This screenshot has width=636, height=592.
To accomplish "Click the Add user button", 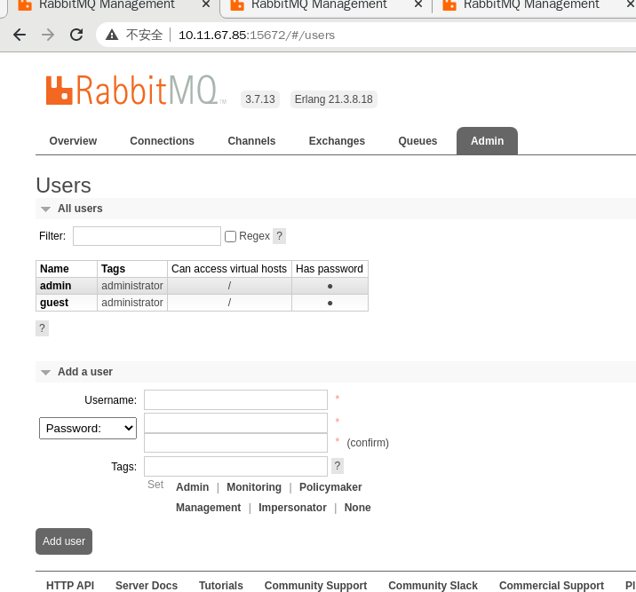I will pos(64,541).
